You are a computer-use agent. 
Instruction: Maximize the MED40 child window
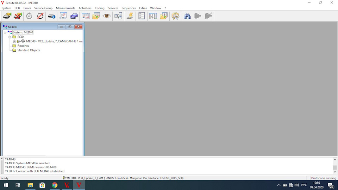70,27
